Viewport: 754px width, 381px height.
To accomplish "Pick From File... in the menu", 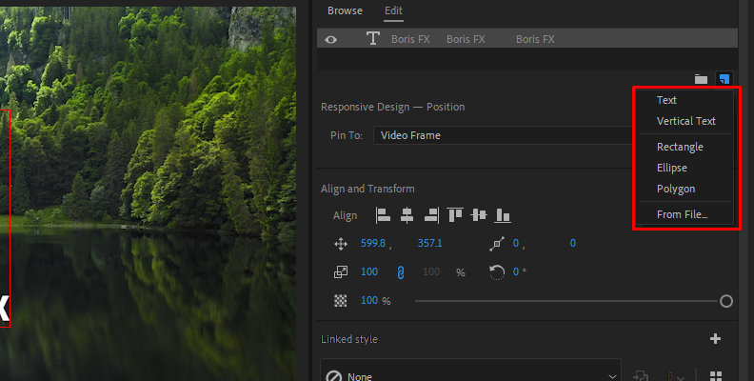I will click(x=682, y=214).
